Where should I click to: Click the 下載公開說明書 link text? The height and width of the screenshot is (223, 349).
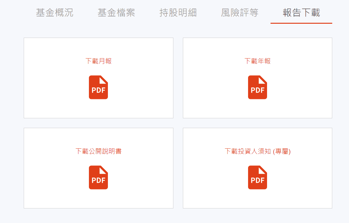click(98, 151)
